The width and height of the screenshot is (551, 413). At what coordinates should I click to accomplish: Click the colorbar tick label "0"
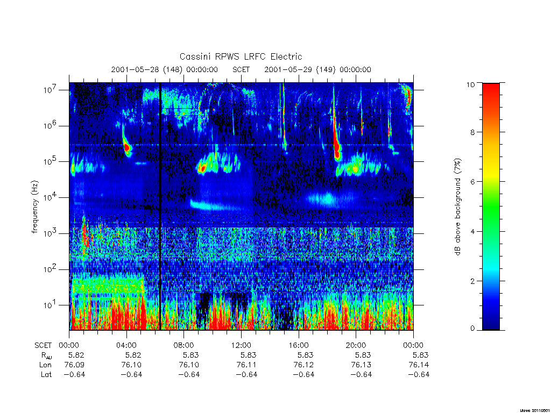(472, 329)
